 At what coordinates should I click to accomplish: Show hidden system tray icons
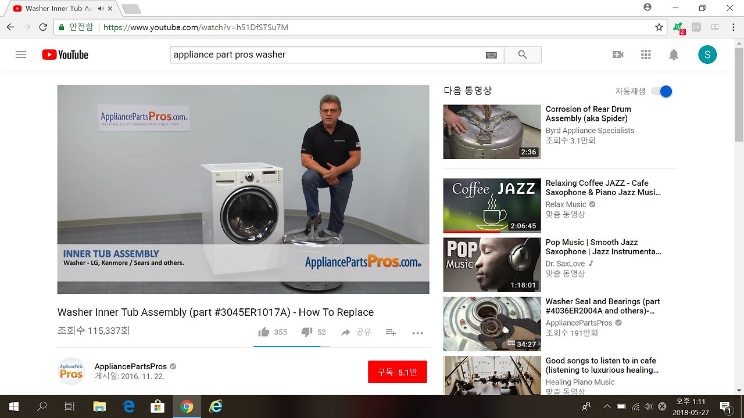point(607,406)
